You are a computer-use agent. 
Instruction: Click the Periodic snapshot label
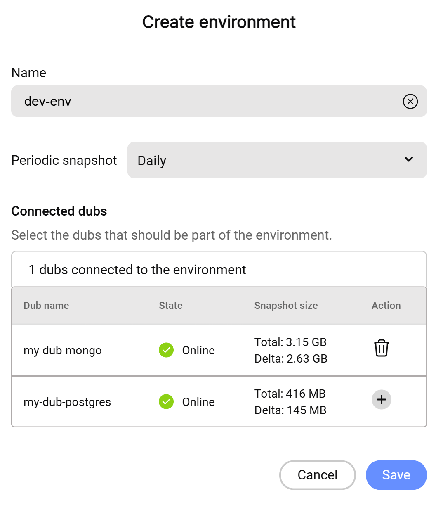click(x=64, y=160)
